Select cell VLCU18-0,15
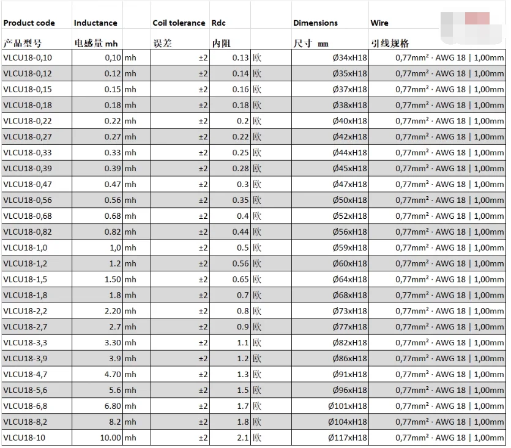The width and height of the screenshot is (511, 448). [x=37, y=89]
